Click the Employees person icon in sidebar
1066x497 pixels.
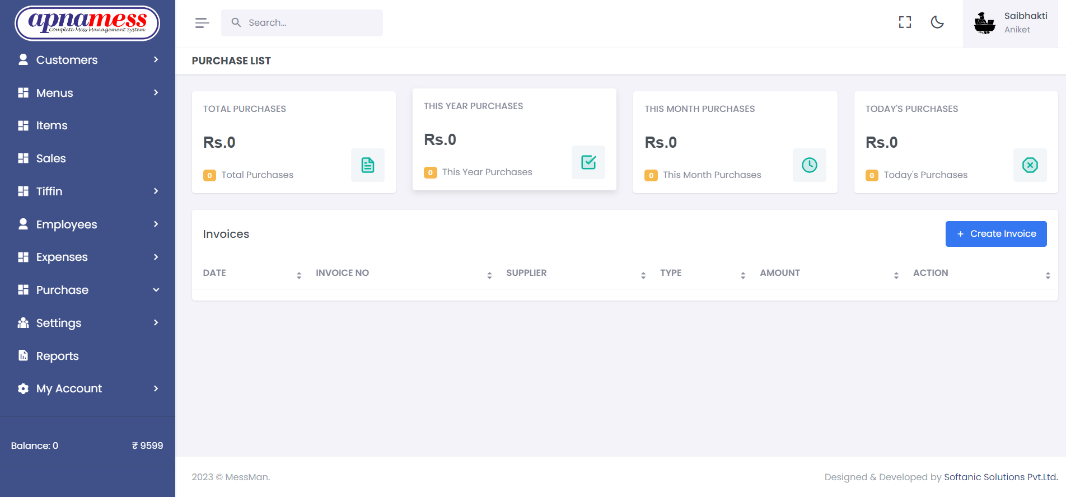[x=23, y=224]
